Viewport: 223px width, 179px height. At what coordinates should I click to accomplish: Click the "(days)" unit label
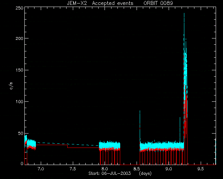pos(145,173)
